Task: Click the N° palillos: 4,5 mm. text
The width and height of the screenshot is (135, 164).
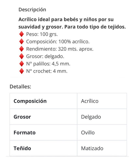Action: [48, 64]
